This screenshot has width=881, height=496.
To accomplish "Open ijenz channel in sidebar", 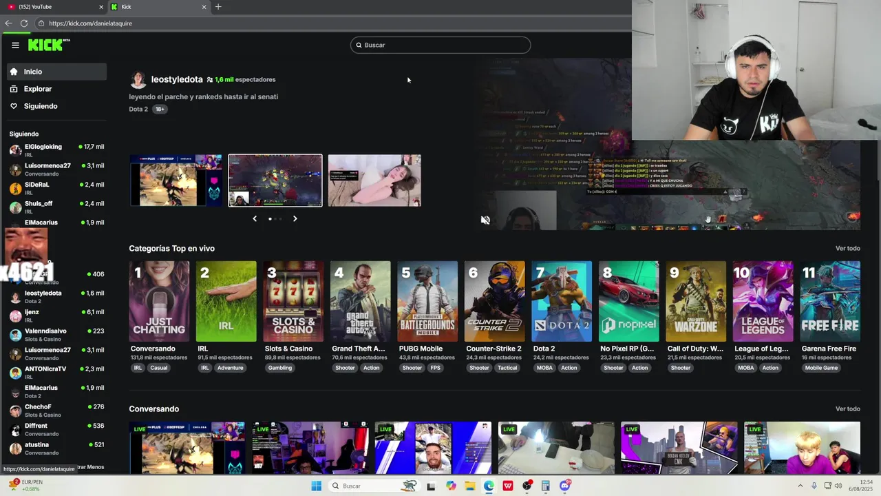I will coord(57,315).
